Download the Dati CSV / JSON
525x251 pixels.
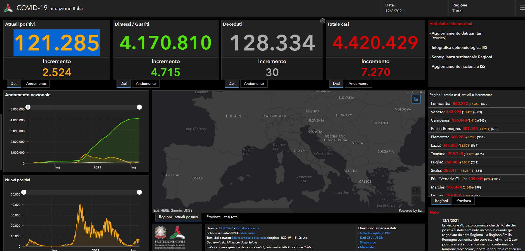click(x=371, y=238)
